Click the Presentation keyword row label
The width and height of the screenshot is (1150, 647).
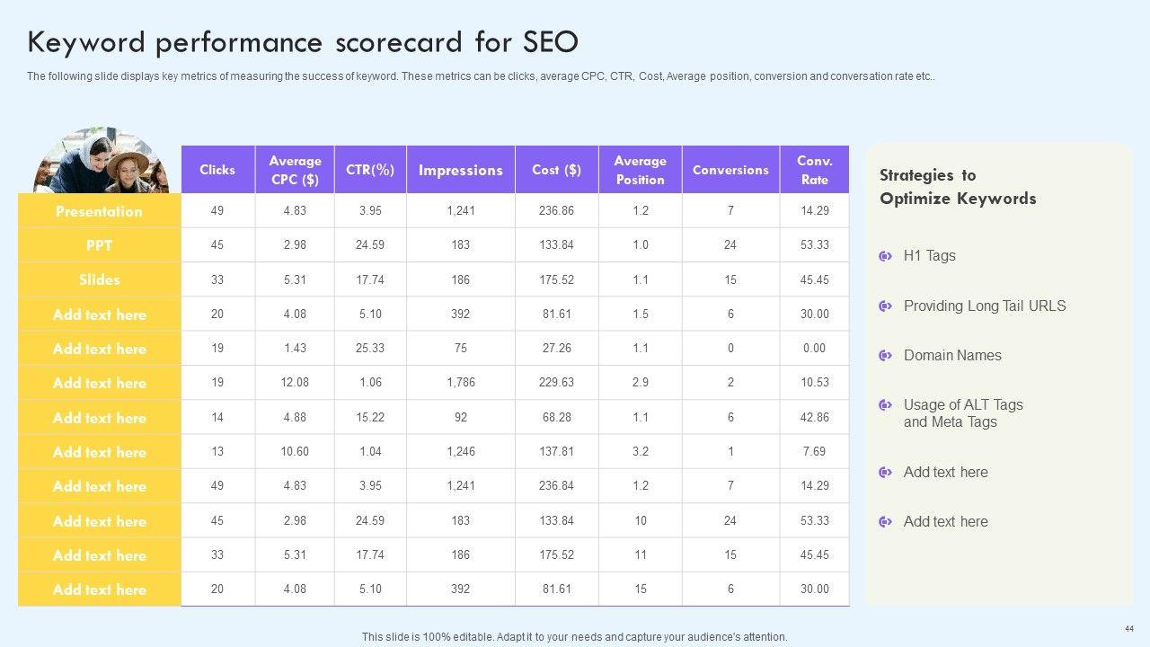pos(99,211)
